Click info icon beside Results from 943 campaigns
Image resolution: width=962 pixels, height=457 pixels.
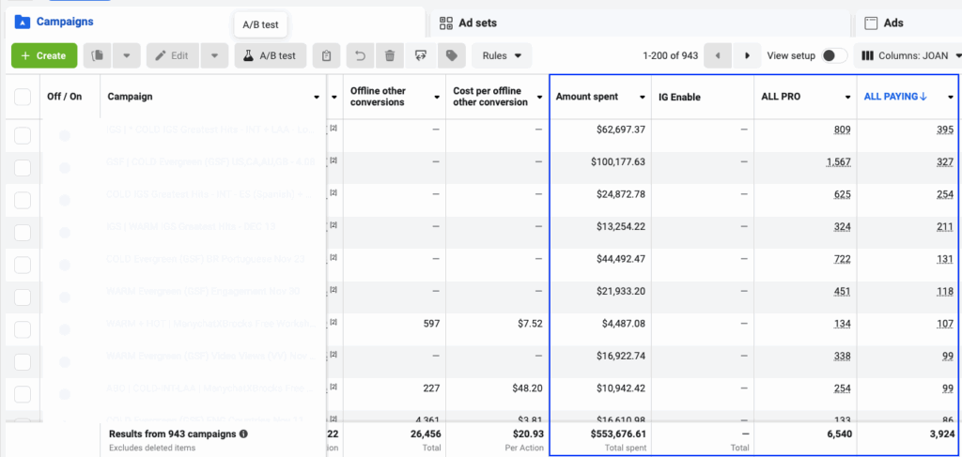pyautogui.click(x=243, y=434)
